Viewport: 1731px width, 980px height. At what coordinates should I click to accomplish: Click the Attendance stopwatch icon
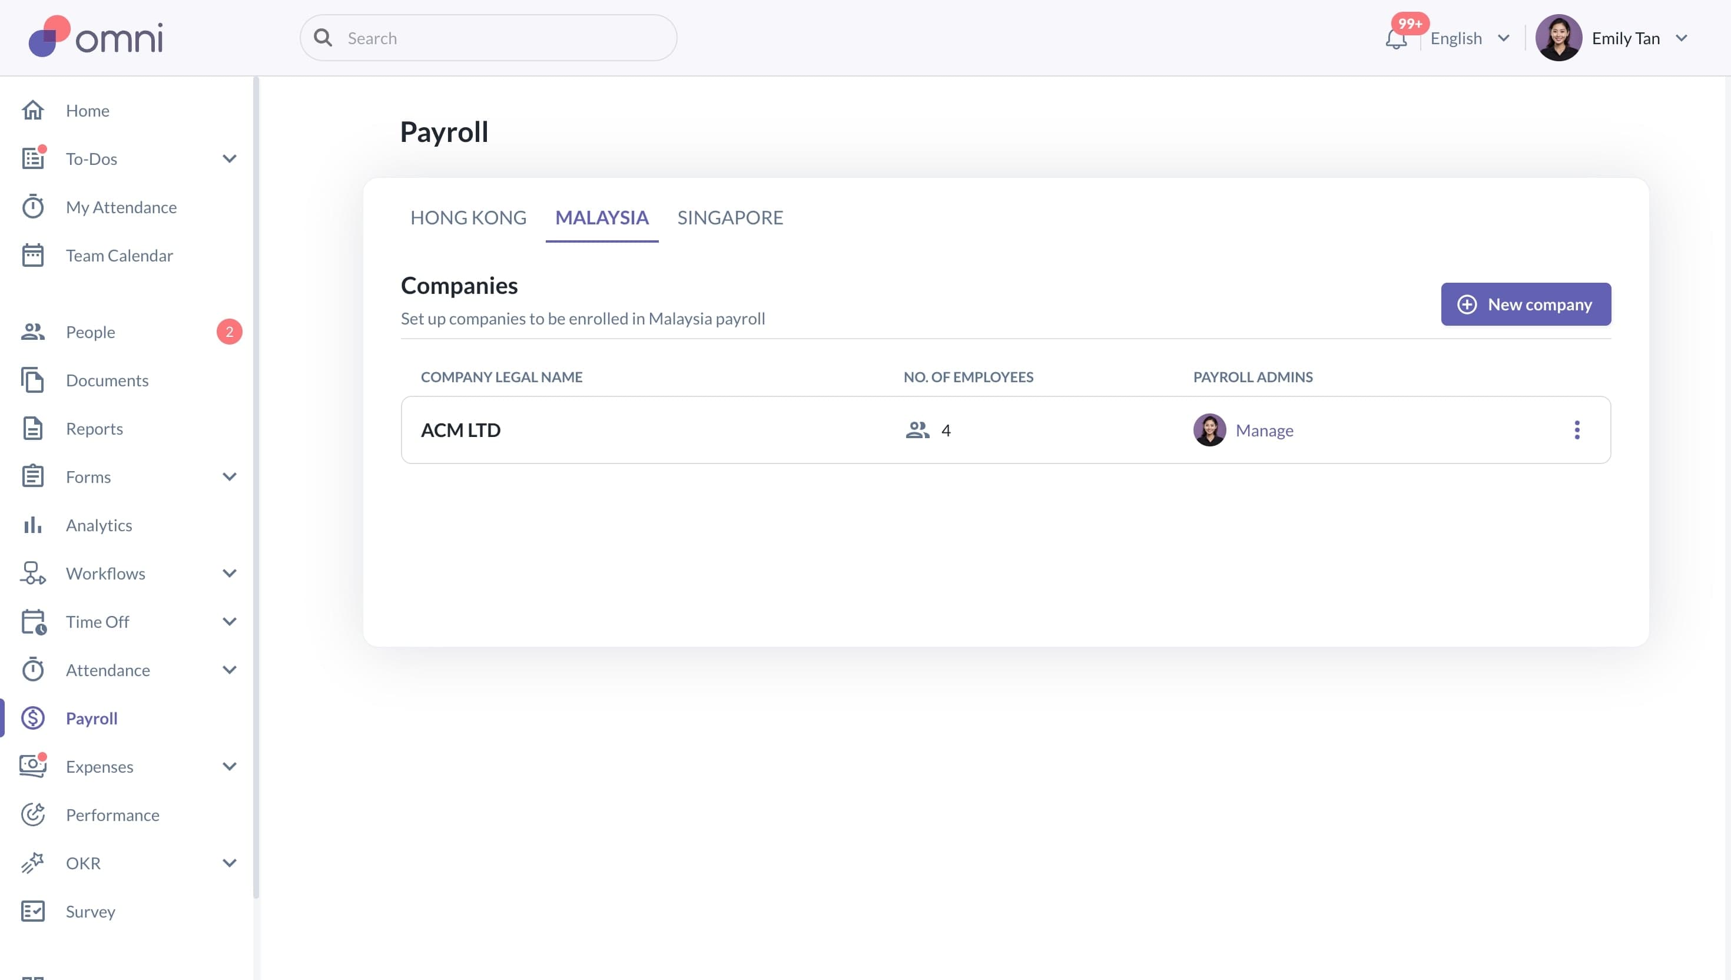[32, 670]
